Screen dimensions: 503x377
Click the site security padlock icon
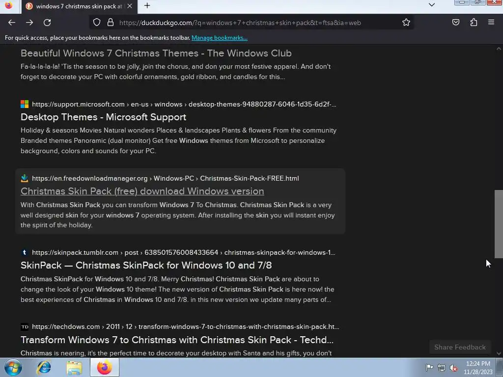111,23
